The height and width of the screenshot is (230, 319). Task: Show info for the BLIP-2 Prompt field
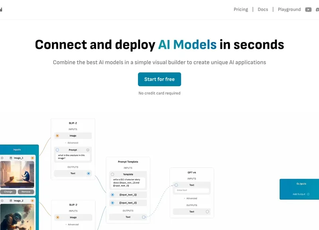click(x=88, y=150)
